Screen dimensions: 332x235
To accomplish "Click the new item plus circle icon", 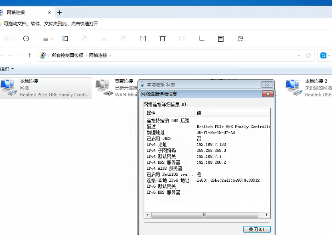I will 6,38.
